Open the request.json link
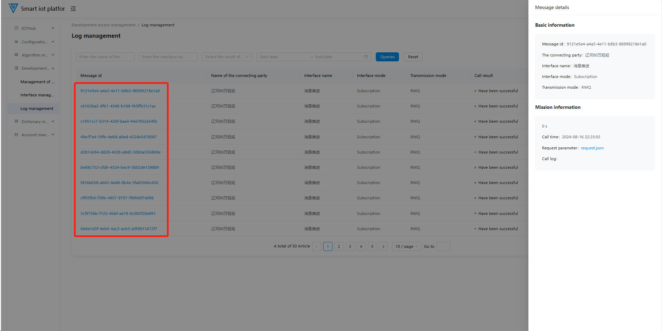Viewport: 662px width, 331px height. pyautogui.click(x=592, y=148)
